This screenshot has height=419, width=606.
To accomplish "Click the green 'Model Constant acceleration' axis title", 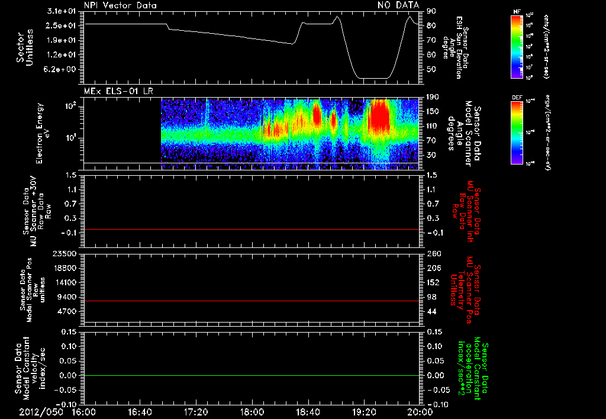I will (x=473, y=368).
